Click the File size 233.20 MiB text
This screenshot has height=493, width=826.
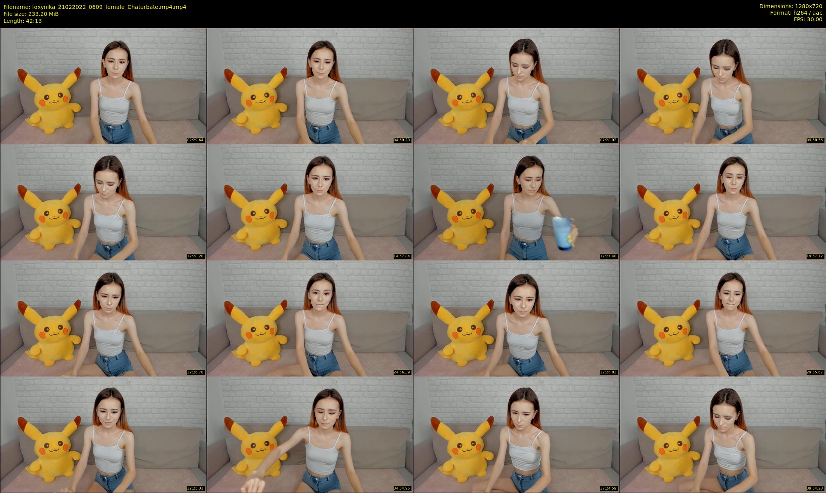[31, 14]
